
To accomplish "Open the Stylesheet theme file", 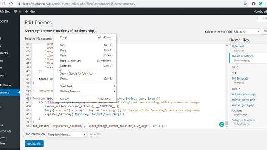I will [x=238, y=46].
